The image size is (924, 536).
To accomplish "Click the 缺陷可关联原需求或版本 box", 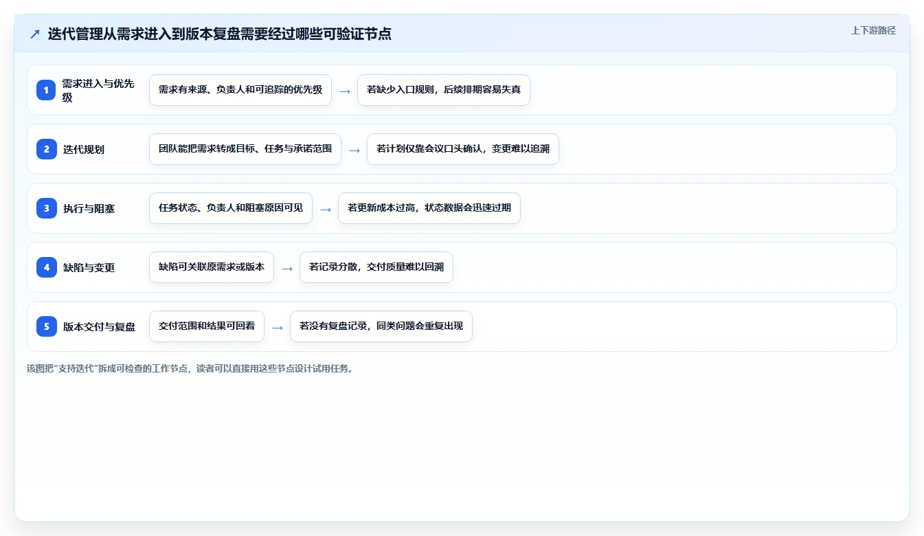I will coord(212,267).
